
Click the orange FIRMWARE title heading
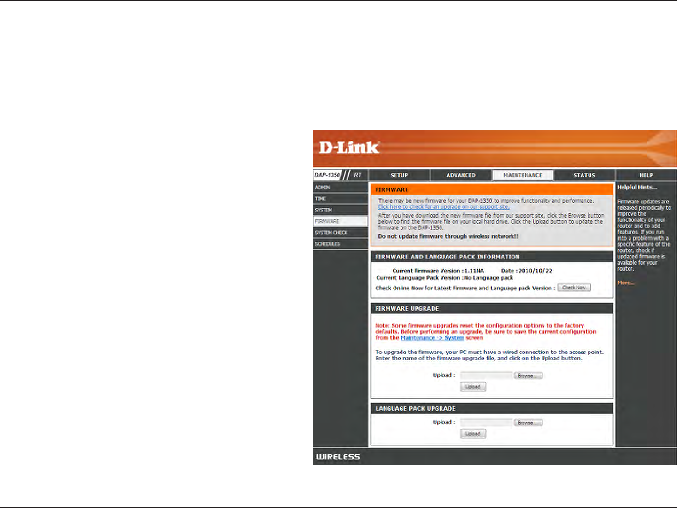[392, 190]
